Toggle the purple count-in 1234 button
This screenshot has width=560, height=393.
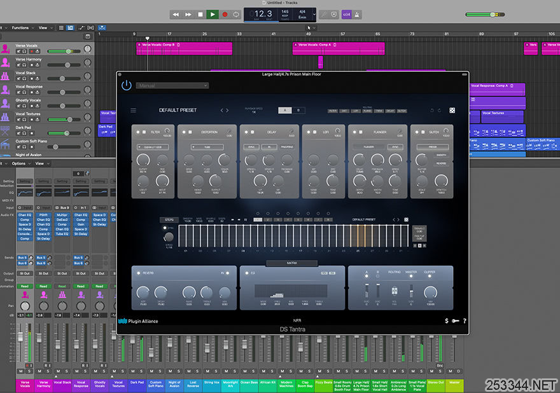(346, 15)
